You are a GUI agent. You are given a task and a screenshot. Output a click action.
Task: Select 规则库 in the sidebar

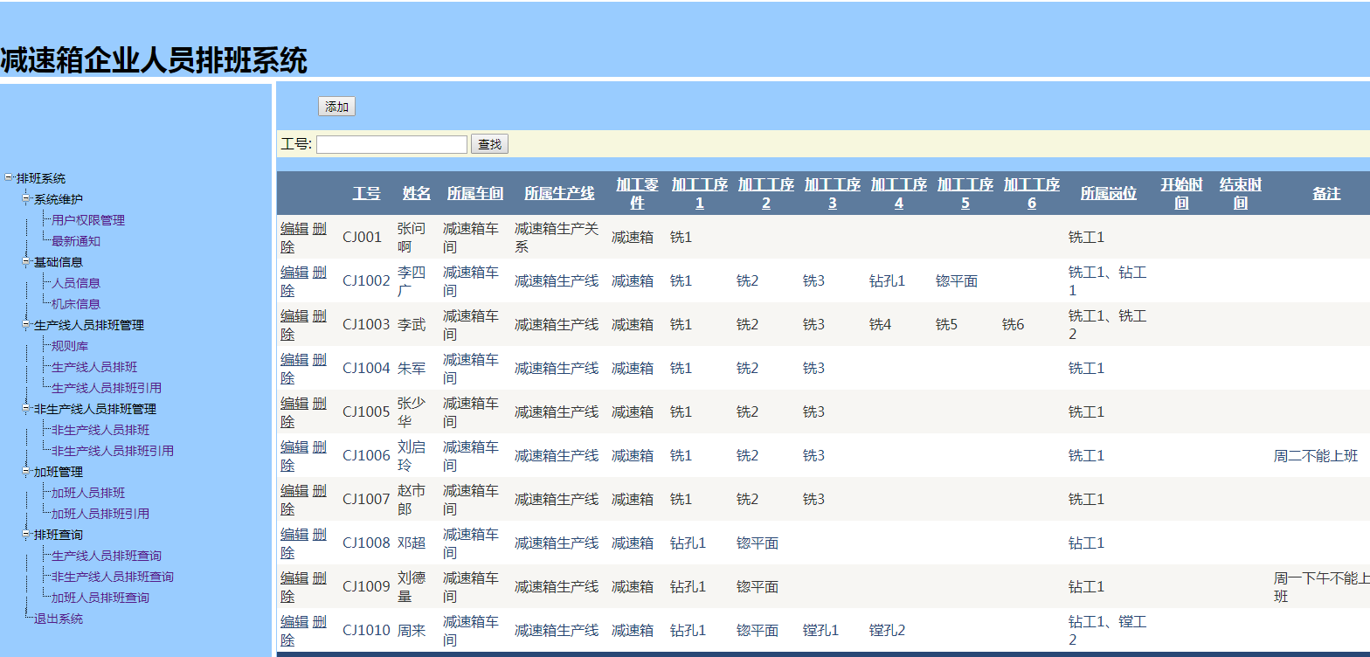coord(69,346)
